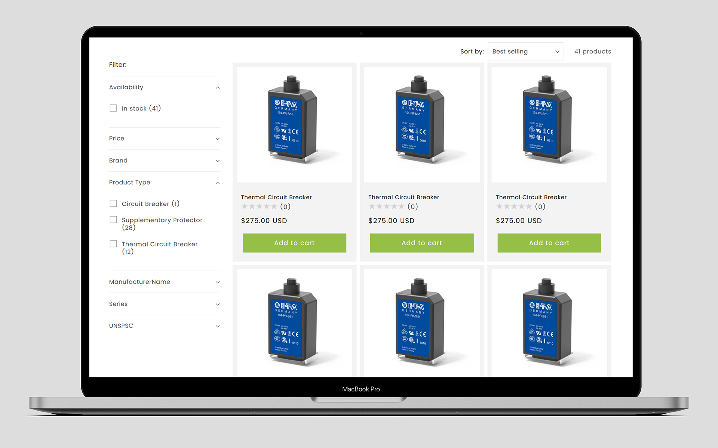
Task: Expand the Series filter section
Action: (x=217, y=304)
